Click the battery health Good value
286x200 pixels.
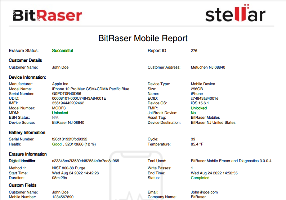(x=57, y=144)
